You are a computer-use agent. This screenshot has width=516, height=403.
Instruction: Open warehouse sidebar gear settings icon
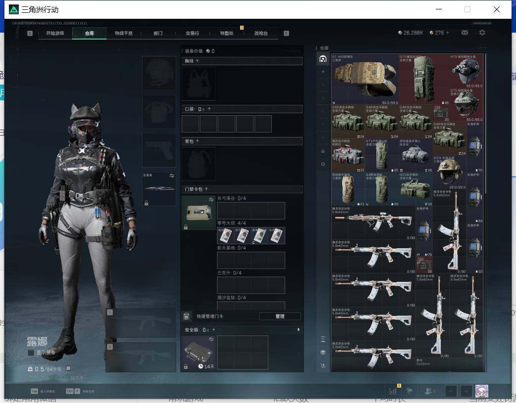tap(323, 164)
